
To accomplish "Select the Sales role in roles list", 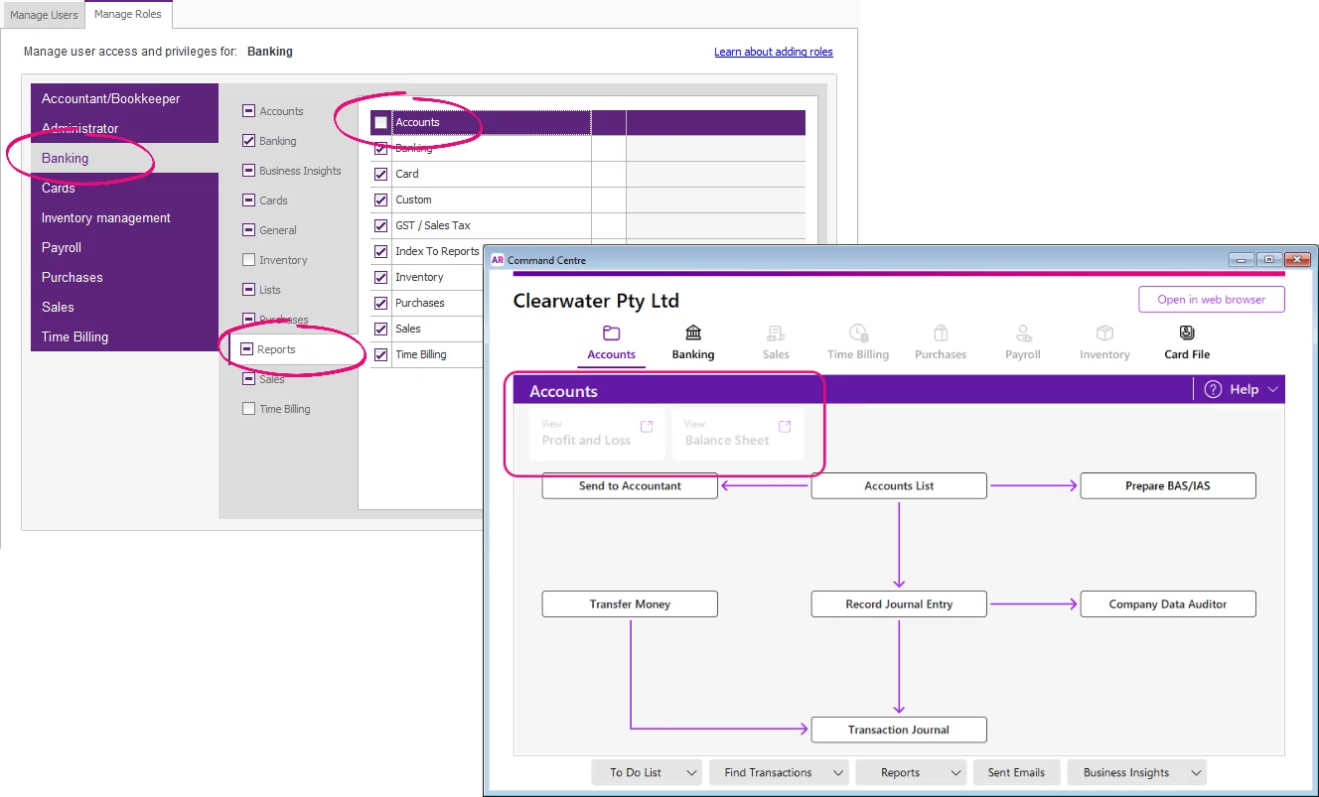I will point(124,307).
